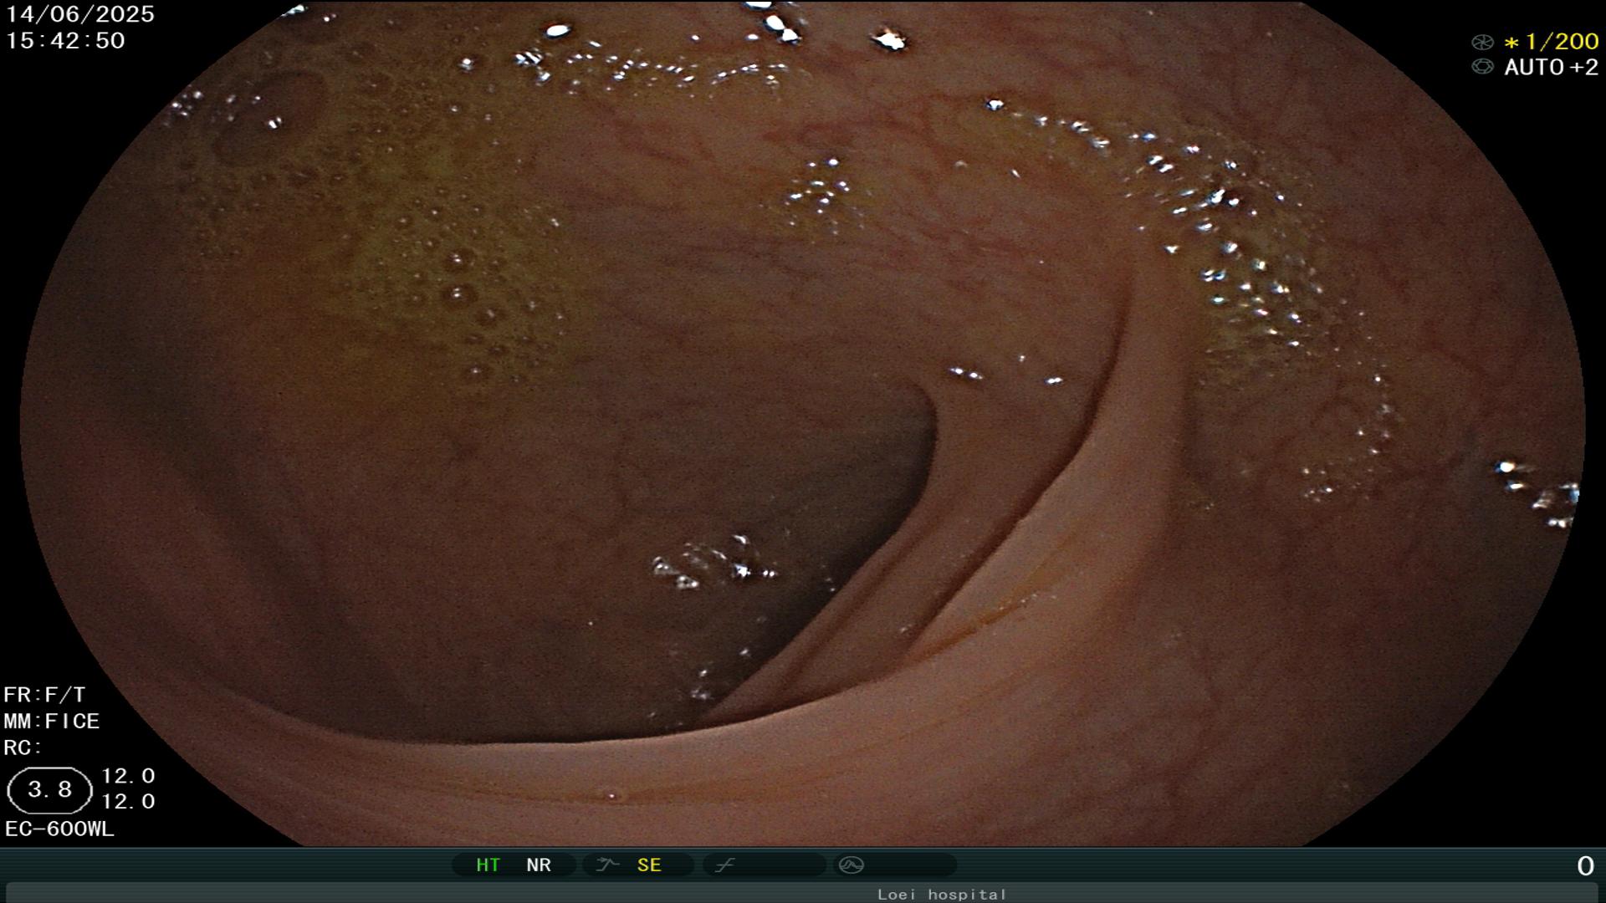Click the curve icon next to SE
The width and height of the screenshot is (1606, 903).
tap(608, 865)
